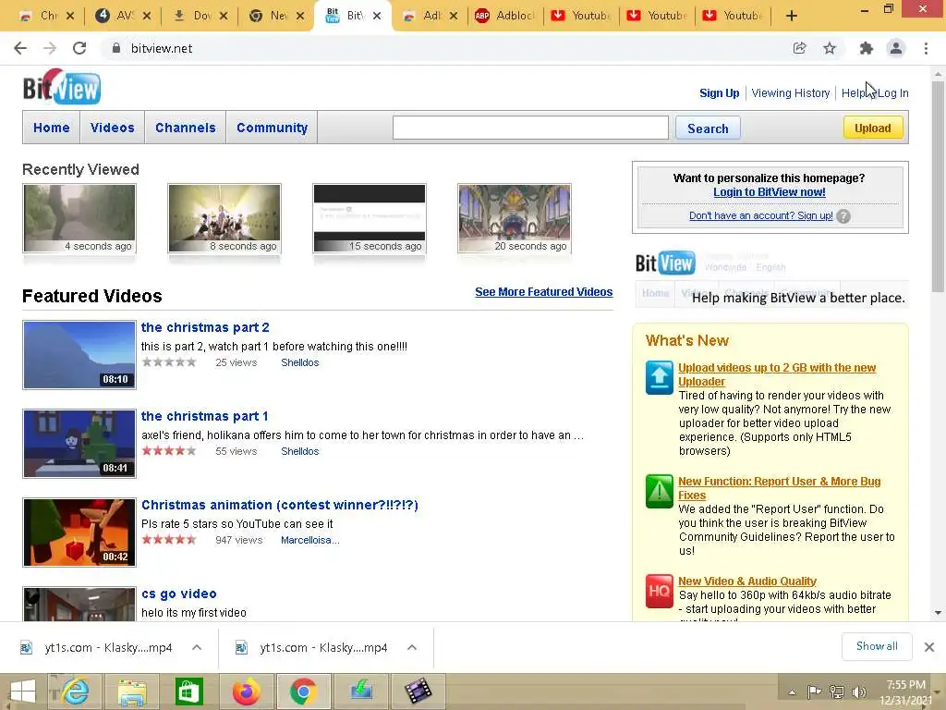
Task: Click the blue Uploader arrow icon
Action: coord(660,377)
